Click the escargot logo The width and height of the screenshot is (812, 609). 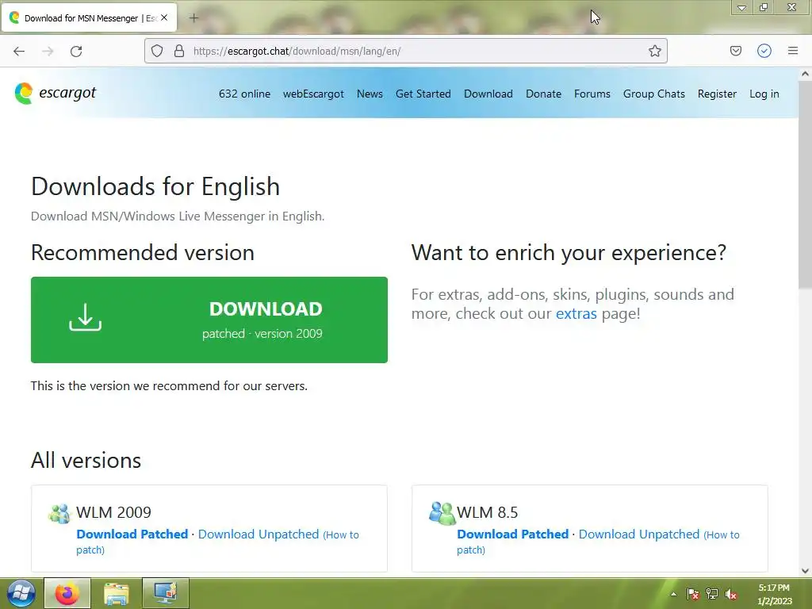click(55, 94)
